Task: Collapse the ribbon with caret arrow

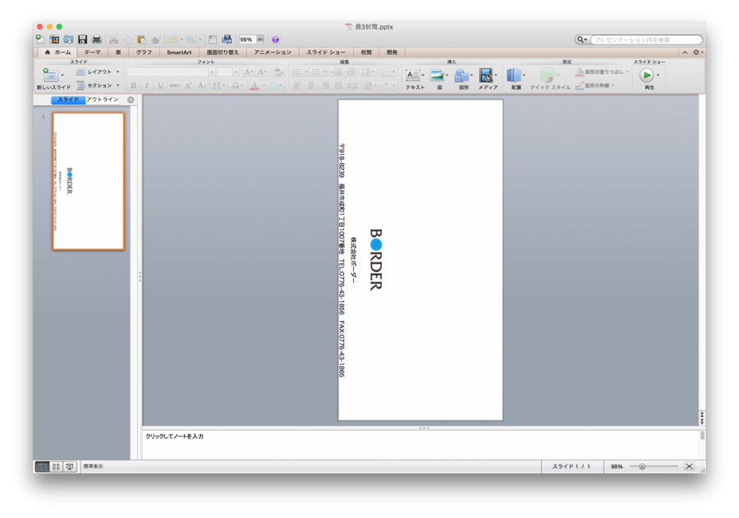Action: click(x=685, y=53)
